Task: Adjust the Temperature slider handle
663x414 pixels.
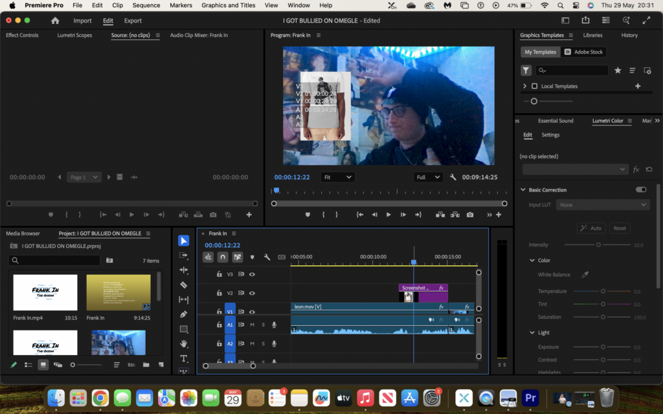Action: (603, 292)
